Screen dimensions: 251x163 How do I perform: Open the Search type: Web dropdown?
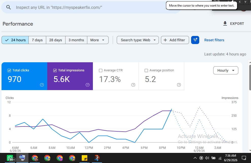pyautogui.click(x=138, y=40)
